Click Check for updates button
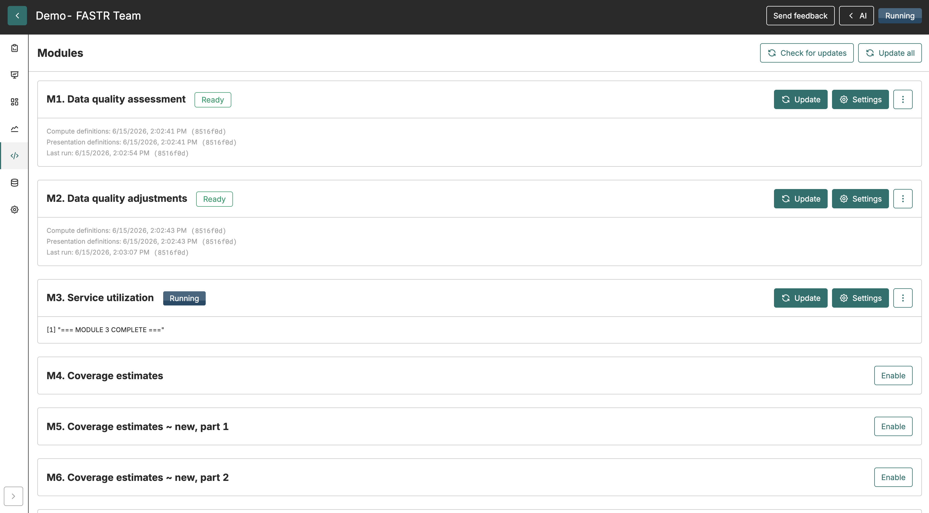 click(807, 53)
